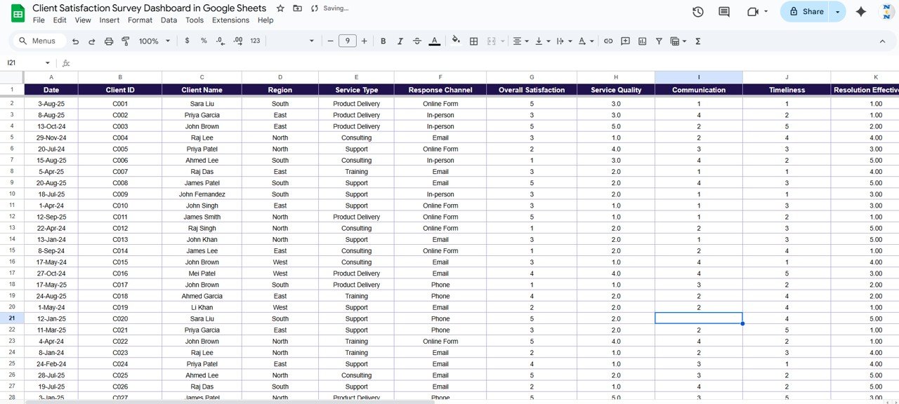The image size is (899, 404).
Task: Click the Insert link icon
Action: point(608,41)
